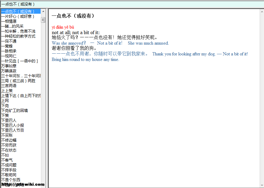Screen dimensions: 264x188
Task: Click the word list scrollbar up arrow
Action: click(x=43, y=11)
